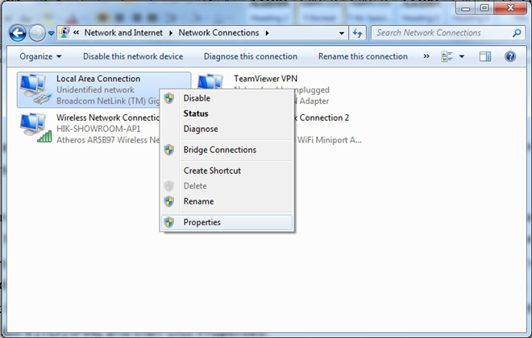Click Disable this network device button
The height and width of the screenshot is (338, 532).
133,56
